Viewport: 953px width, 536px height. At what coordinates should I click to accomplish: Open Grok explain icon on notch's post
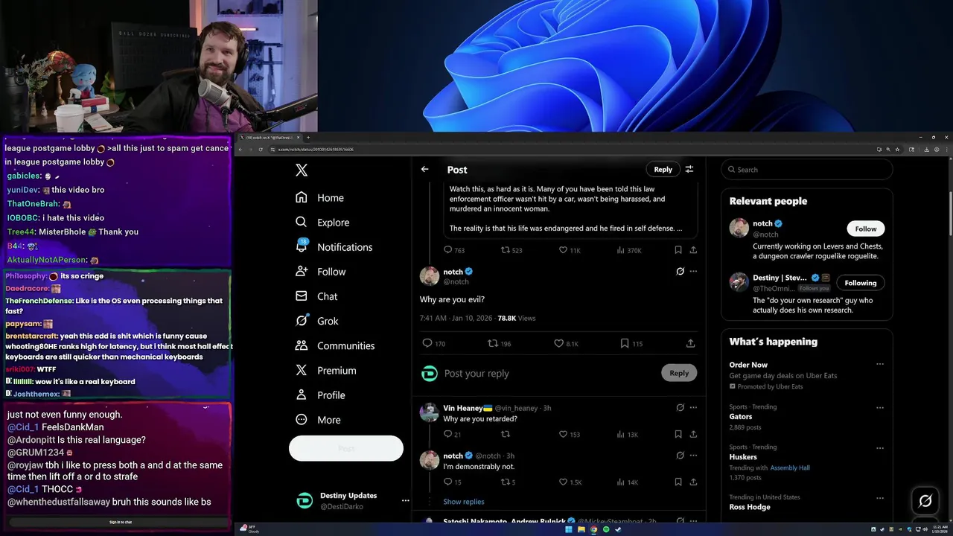[x=680, y=272]
